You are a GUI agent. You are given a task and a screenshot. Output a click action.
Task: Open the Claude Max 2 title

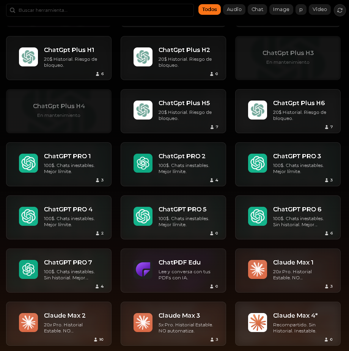(64, 316)
